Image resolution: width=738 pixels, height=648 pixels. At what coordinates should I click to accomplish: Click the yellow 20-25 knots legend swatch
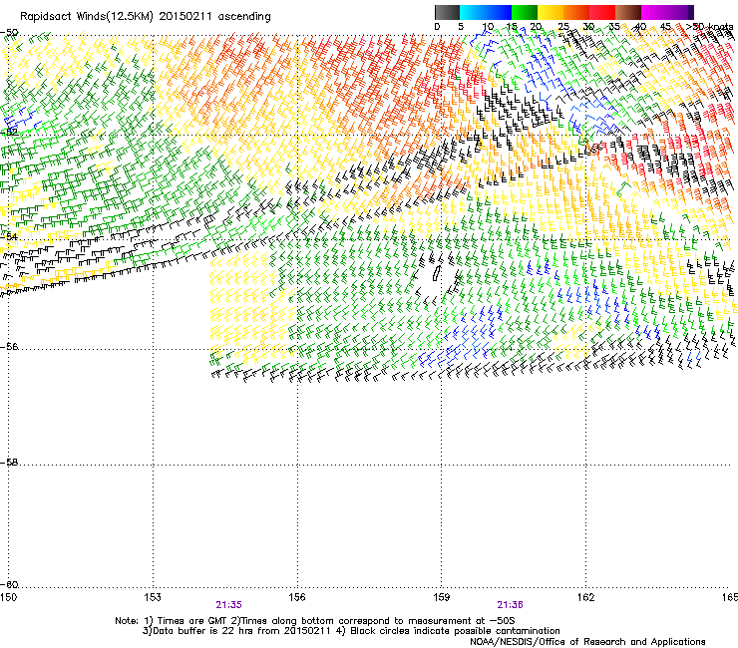[551, 12]
